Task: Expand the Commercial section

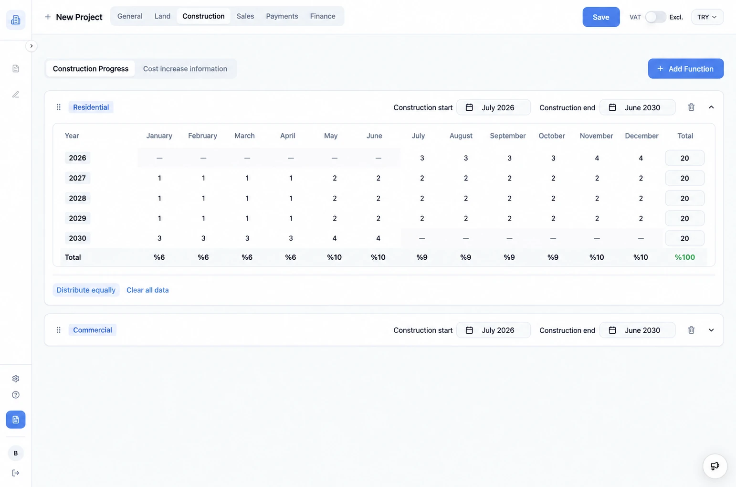Action: (711, 330)
